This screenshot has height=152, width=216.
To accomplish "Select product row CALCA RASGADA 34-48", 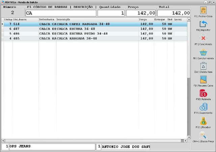I will coord(94,39).
